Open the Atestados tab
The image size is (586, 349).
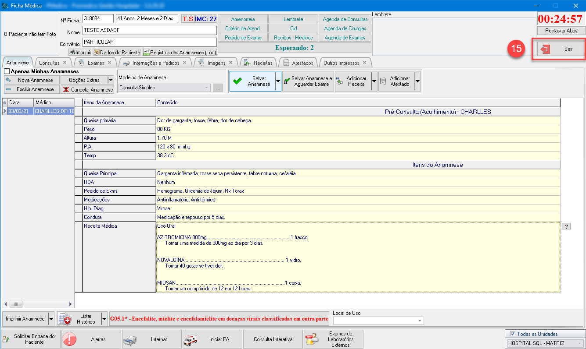302,63
